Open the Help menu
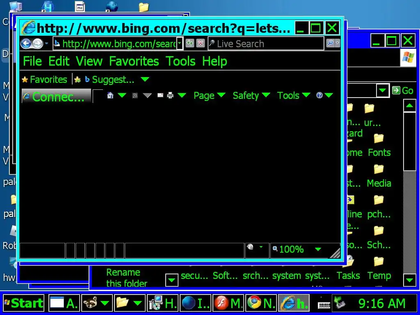 point(215,62)
